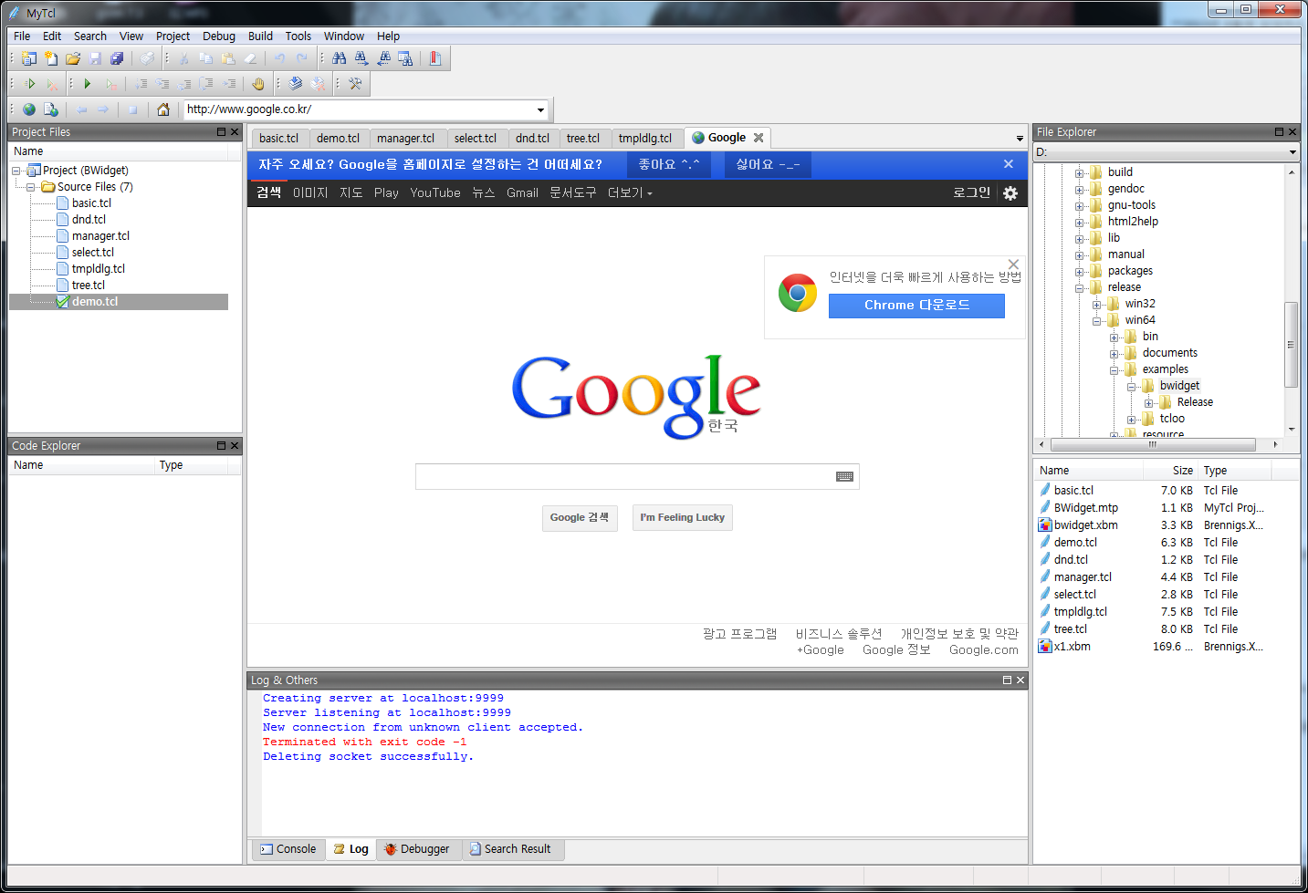Click the Google 검색 button

pyautogui.click(x=580, y=517)
